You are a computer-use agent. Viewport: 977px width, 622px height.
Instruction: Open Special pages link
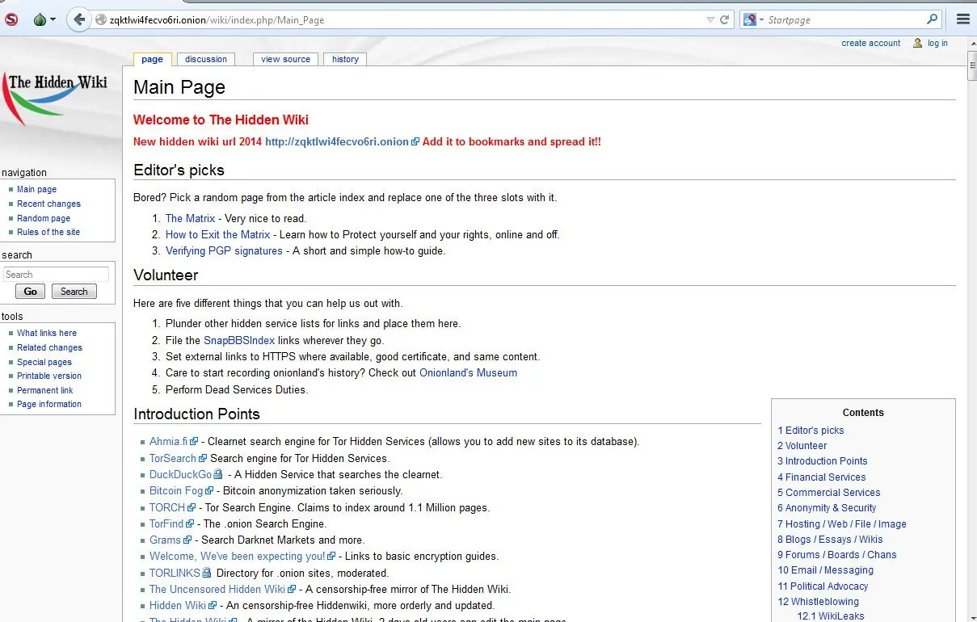tap(44, 362)
